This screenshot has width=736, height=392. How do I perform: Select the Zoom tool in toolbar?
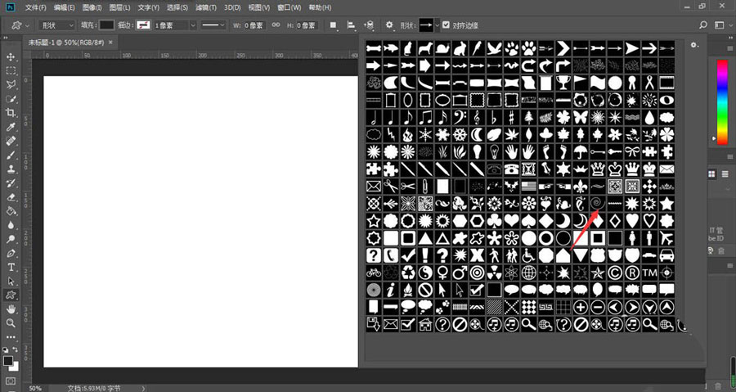coord(11,323)
